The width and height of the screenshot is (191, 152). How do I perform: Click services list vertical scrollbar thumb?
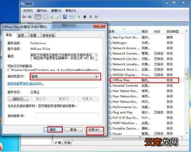point(186,74)
